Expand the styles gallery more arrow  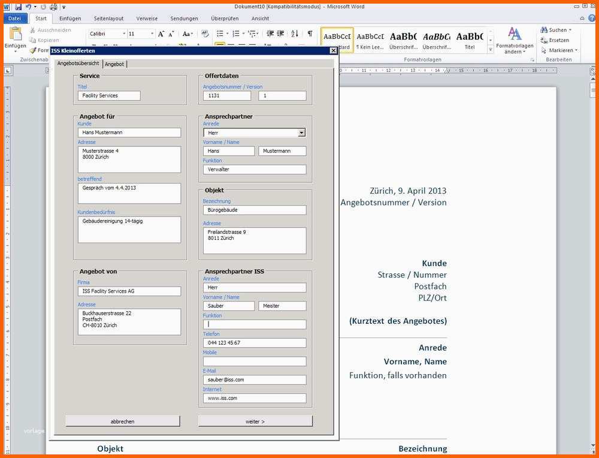491,50
